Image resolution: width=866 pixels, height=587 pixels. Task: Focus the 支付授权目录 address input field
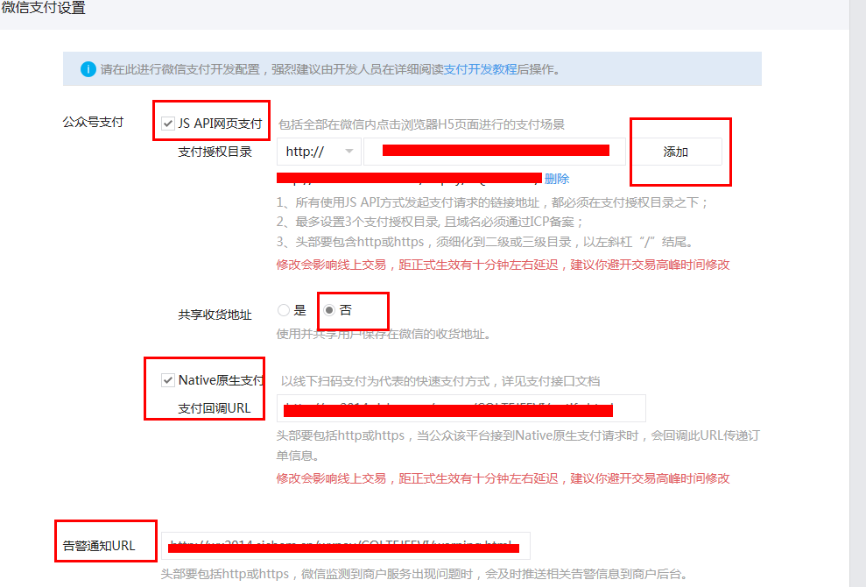point(495,152)
